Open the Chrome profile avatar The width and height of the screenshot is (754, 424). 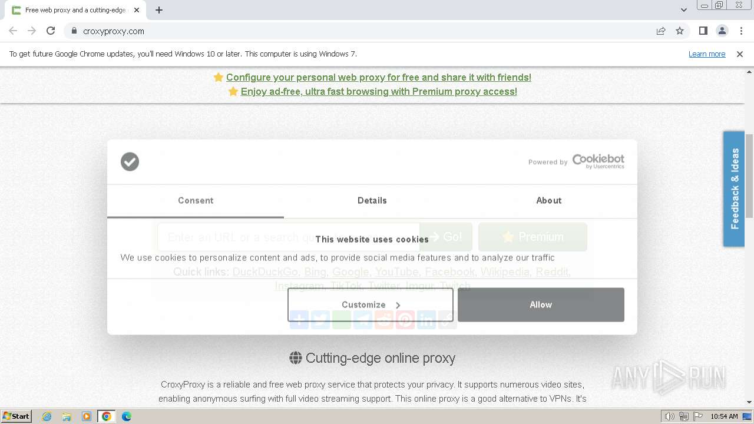click(722, 31)
